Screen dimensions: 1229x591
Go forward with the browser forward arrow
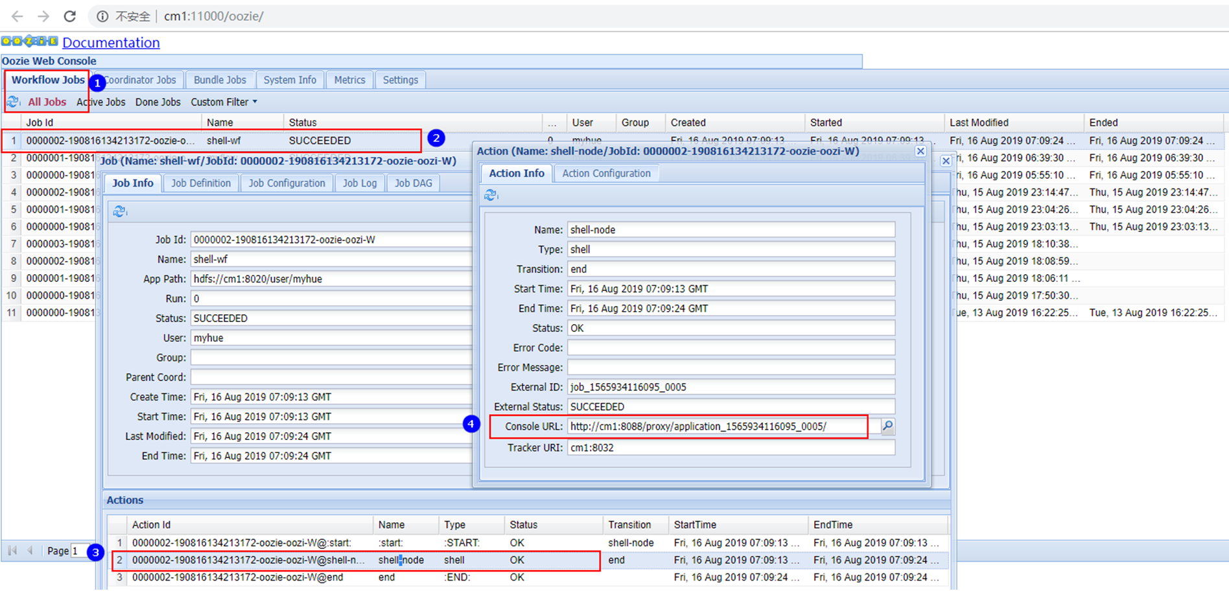(43, 16)
